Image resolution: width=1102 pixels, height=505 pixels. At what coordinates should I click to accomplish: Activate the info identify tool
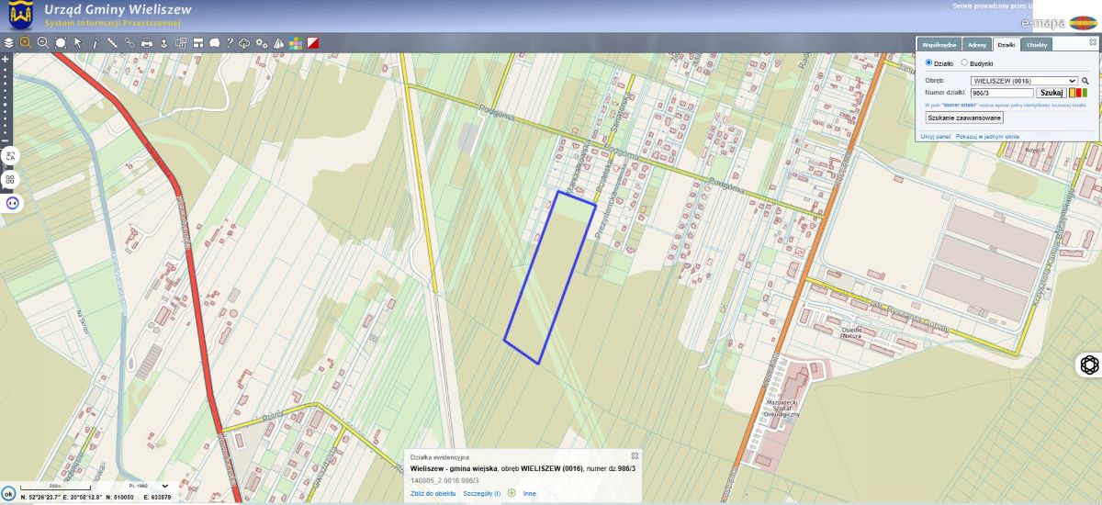pos(95,42)
